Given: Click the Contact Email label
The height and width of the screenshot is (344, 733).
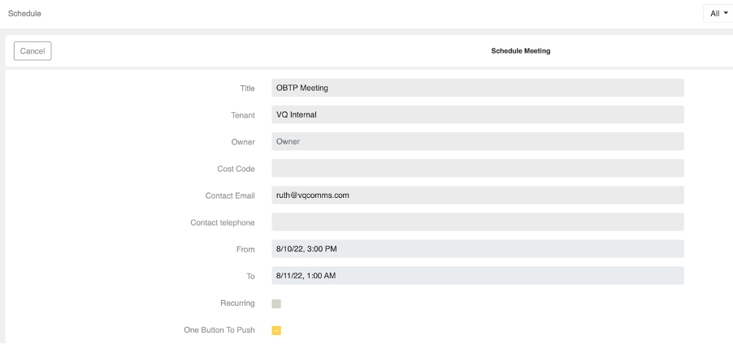Looking at the screenshot, I should [230, 196].
